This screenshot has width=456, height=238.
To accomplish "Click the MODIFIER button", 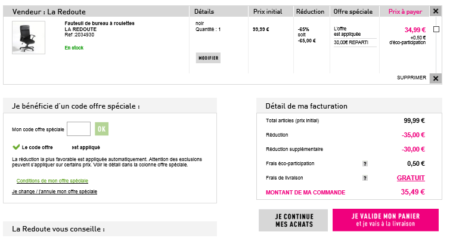I will 208,58.
